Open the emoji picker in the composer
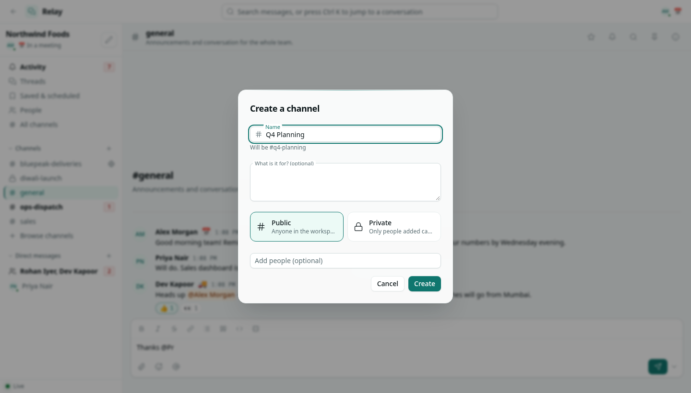Image resolution: width=691 pixels, height=393 pixels. [159, 367]
